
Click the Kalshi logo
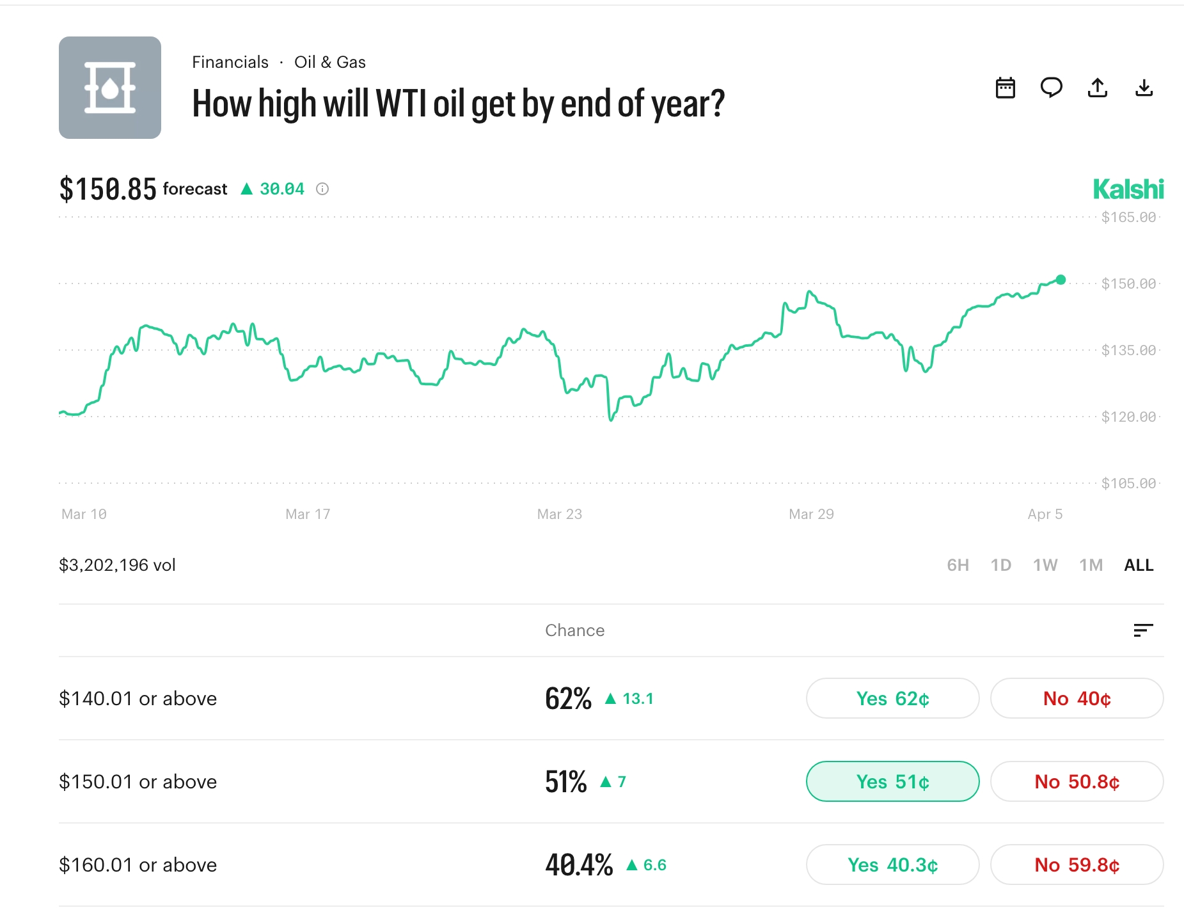[x=1128, y=189]
